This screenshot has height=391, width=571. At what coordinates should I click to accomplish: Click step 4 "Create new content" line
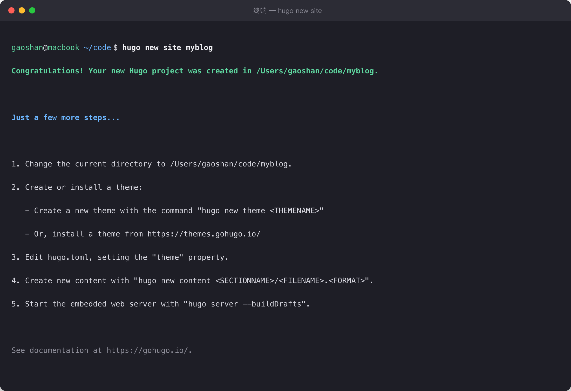pos(192,281)
